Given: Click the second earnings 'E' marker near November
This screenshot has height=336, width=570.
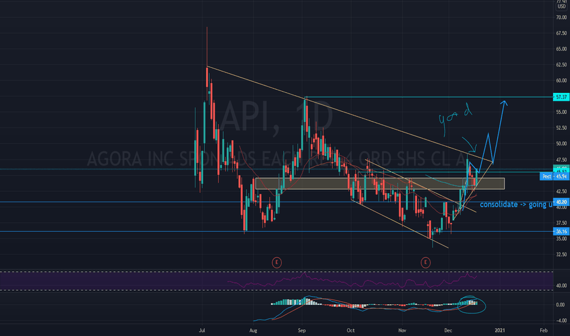Looking at the screenshot, I should click(425, 262).
